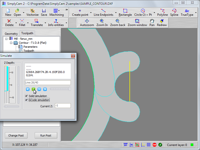Select Parameters in the toolpath tree

point(30,47)
